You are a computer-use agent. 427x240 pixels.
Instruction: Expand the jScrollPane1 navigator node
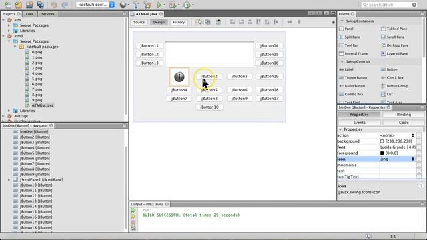[x=9, y=180]
